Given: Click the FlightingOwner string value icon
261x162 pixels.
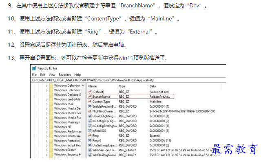Looking at the screenshot, I should pos(90,111).
